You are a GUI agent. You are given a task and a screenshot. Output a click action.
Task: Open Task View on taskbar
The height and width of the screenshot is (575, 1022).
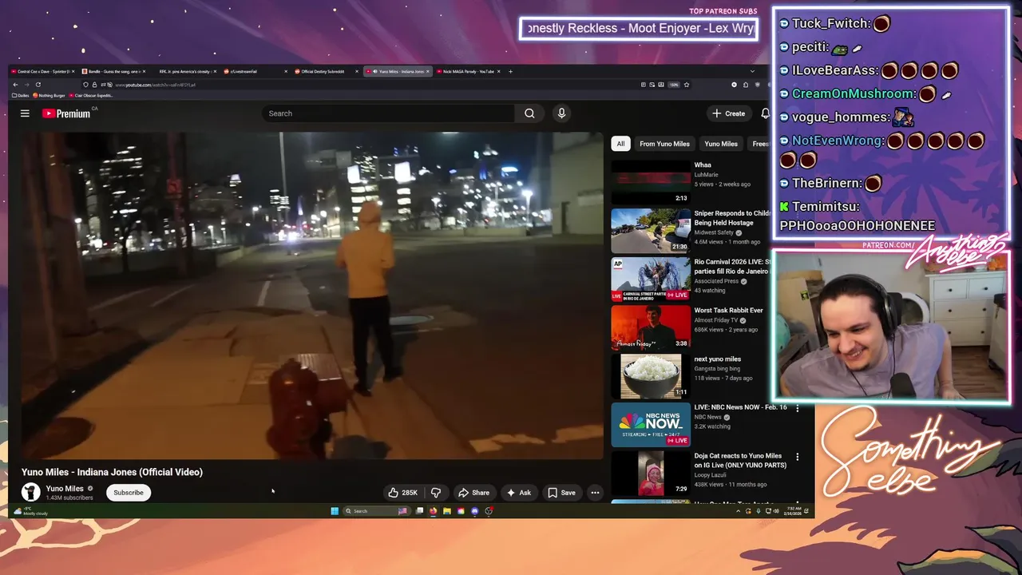(x=420, y=511)
